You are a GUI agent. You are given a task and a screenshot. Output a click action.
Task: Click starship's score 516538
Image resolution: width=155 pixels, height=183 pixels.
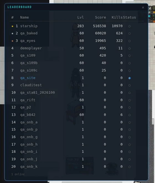coord(99,26)
